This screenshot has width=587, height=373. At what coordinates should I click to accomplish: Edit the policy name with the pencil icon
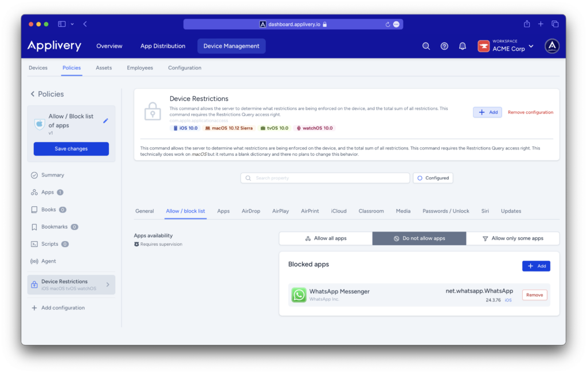coord(105,121)
